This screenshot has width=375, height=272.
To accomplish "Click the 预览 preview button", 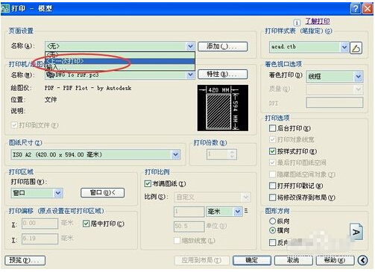I will 25,260.
